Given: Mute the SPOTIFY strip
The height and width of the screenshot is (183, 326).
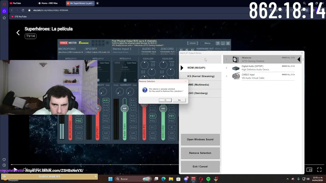Looking at the screenshot, I should click(106, 138).
